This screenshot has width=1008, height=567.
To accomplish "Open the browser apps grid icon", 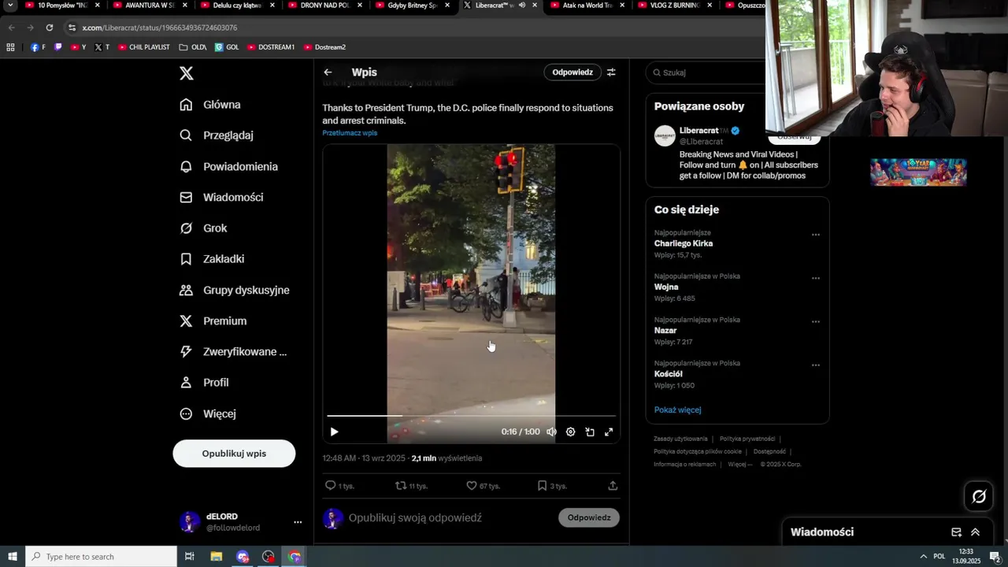I will click(x=11, y=47).
